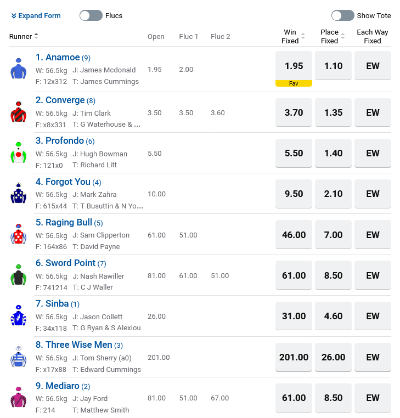Click EW button for Profondo
The height and width of the screenshot is (418, 400).
point(373,154)
